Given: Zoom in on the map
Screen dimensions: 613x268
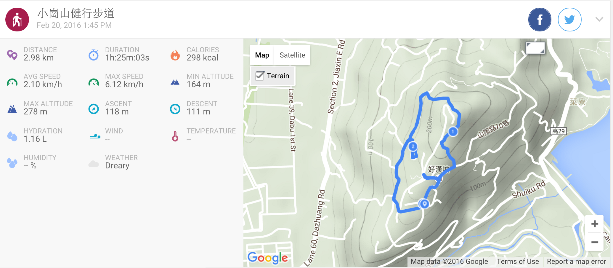Looking at the screenshot, I should click(594, 224).
